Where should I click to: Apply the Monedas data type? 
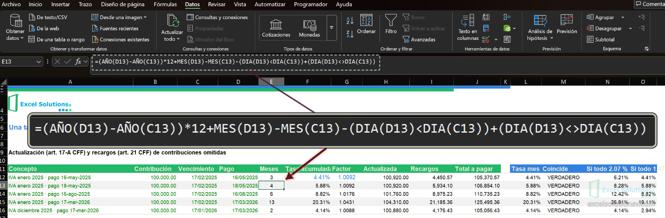click(x=310, y=28)
